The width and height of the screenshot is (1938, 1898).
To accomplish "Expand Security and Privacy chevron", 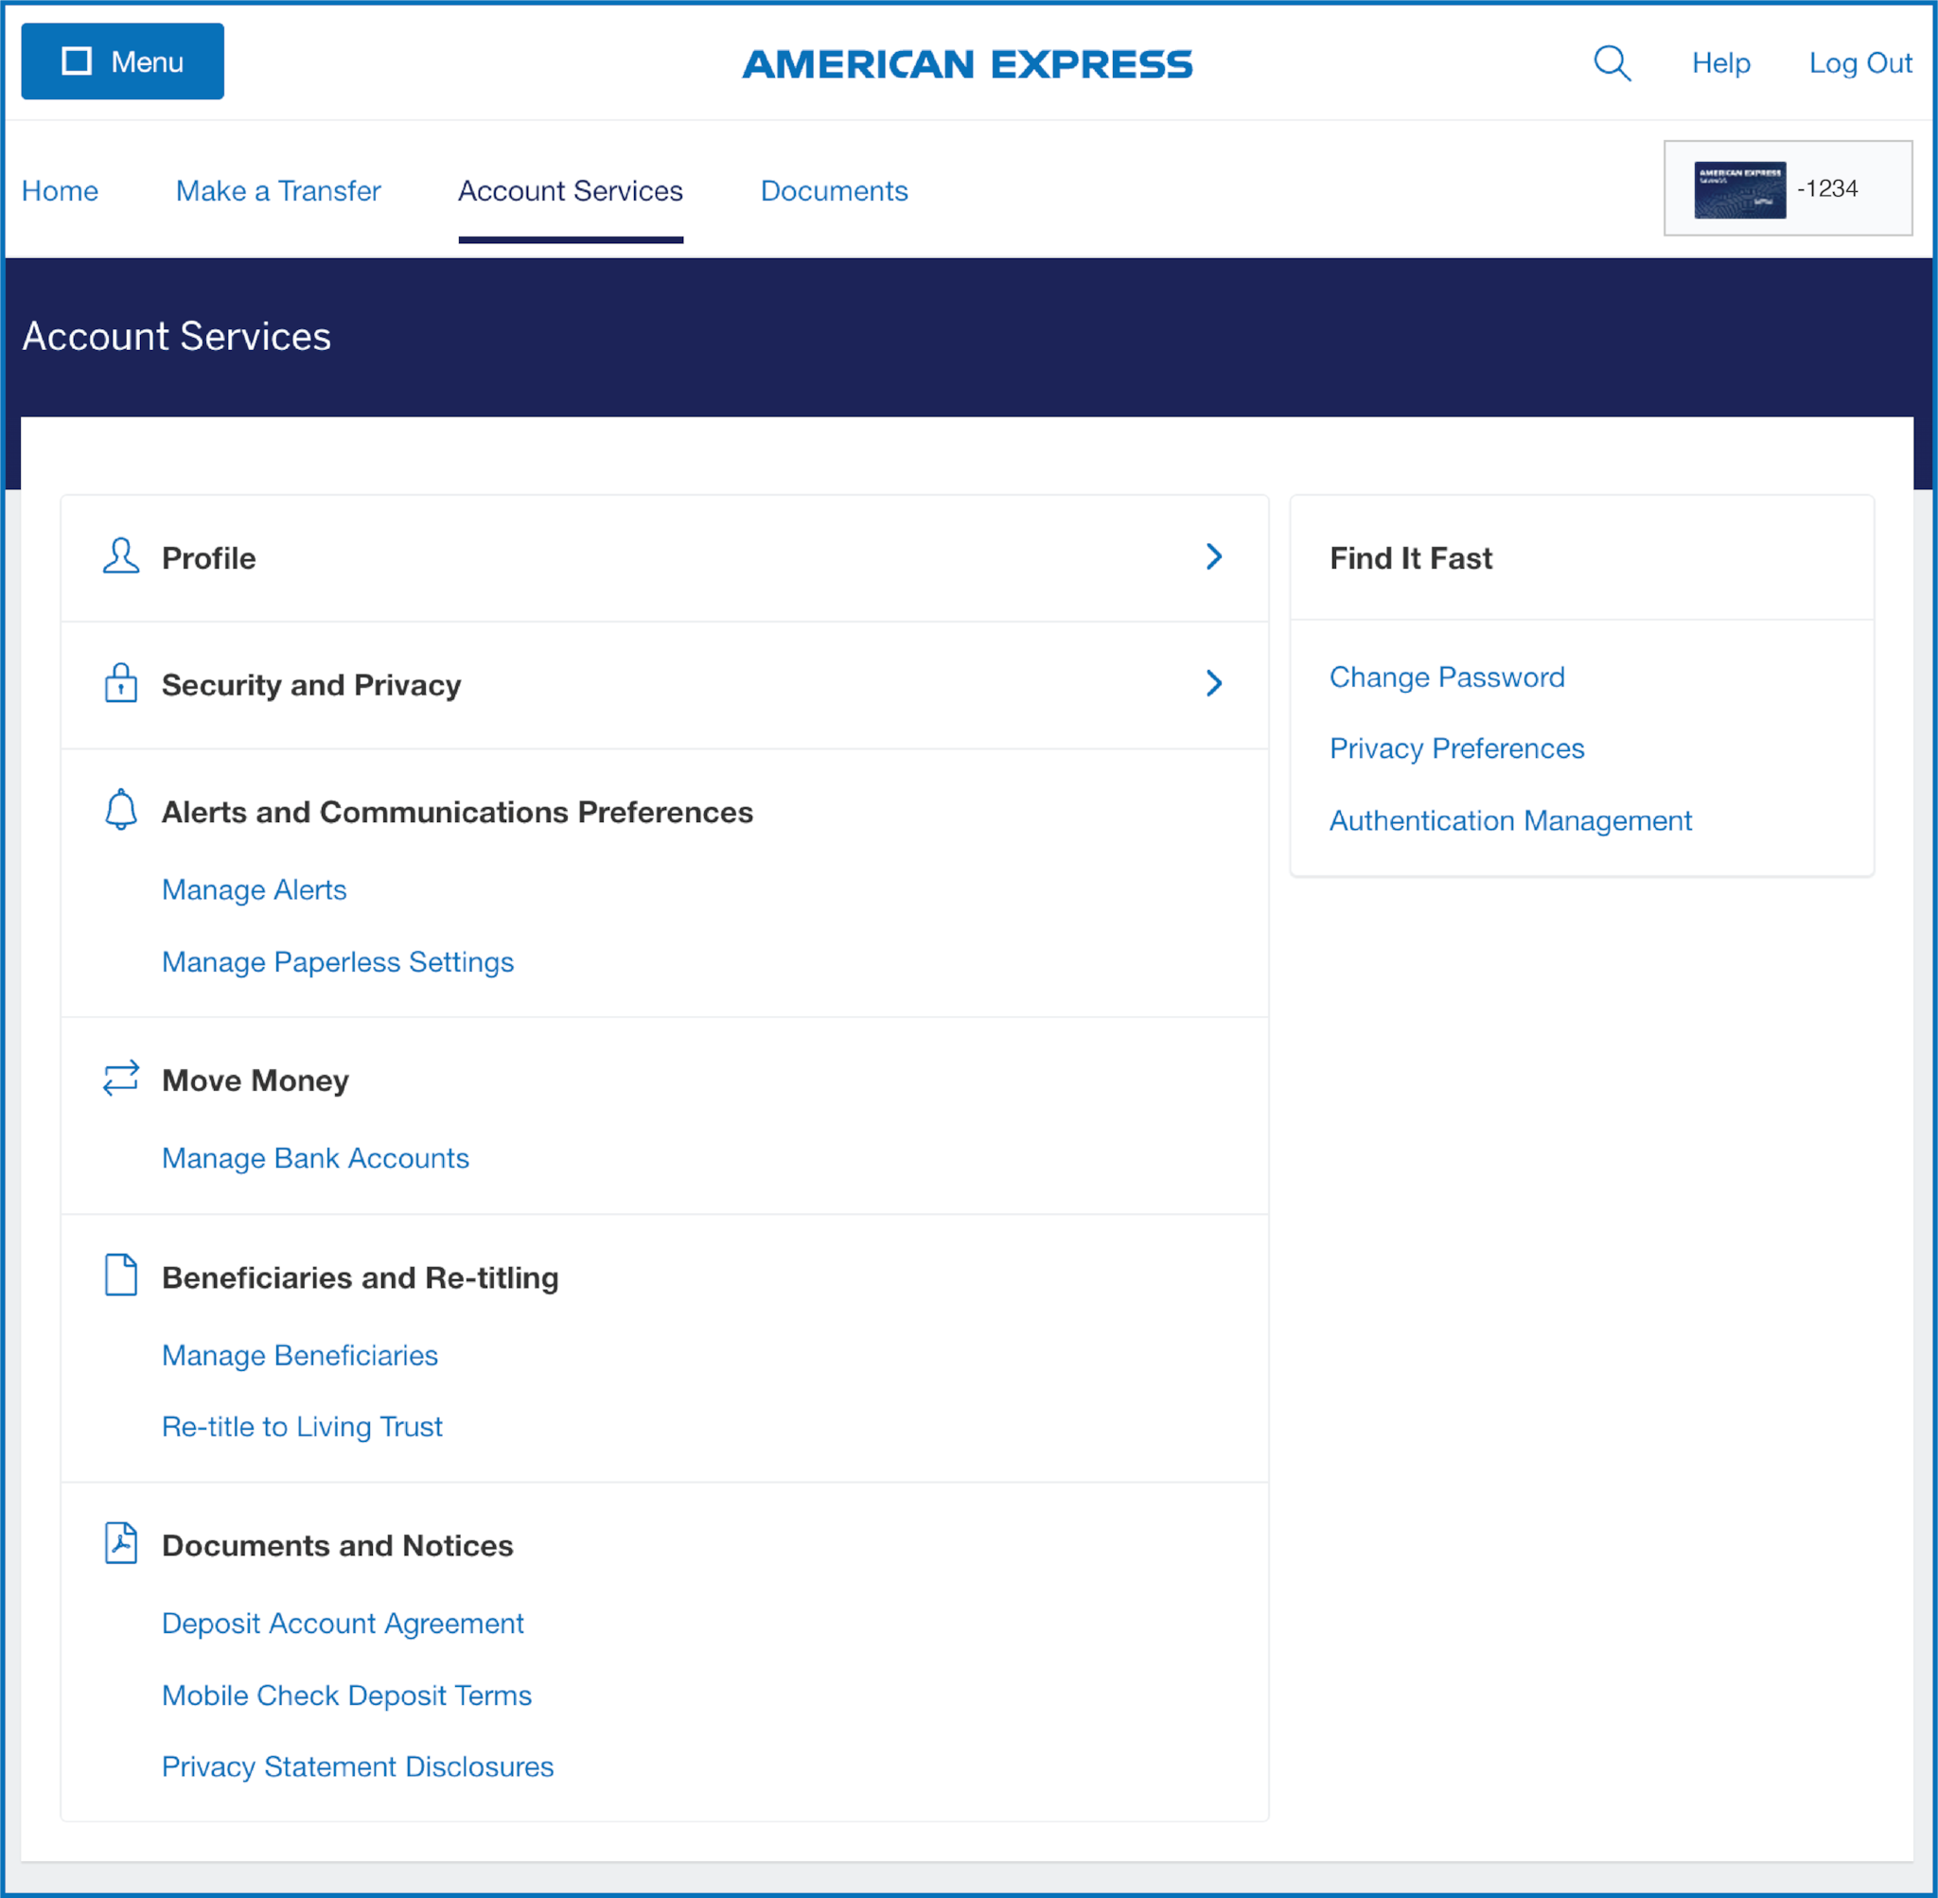I will coord(1213,683).
